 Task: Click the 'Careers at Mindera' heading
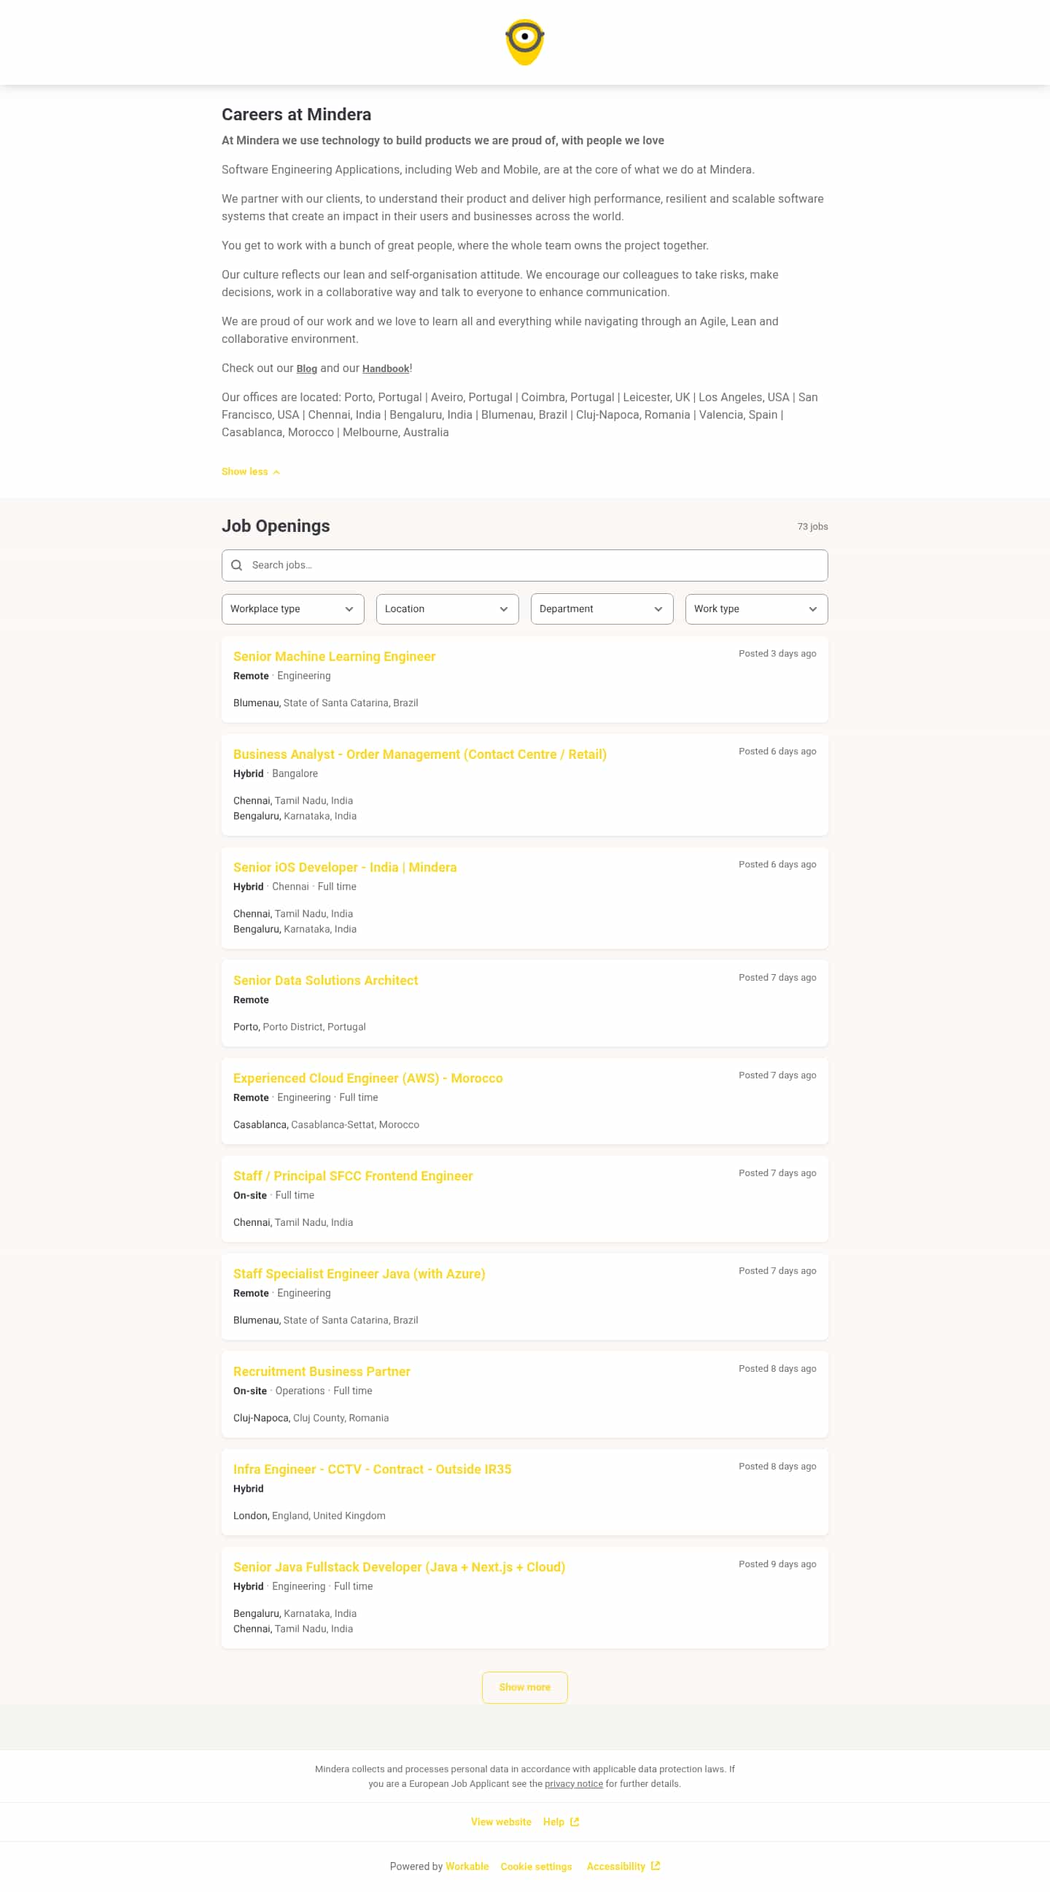click(297, 115)
